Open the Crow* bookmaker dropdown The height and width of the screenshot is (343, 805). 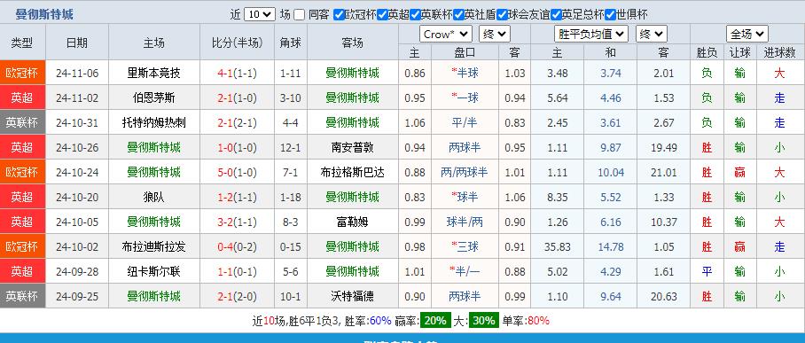(x=446, y=34)
